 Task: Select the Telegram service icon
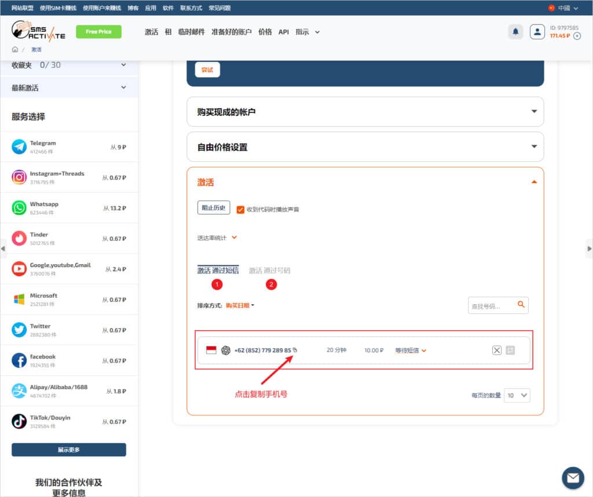[x=19, y=147]
